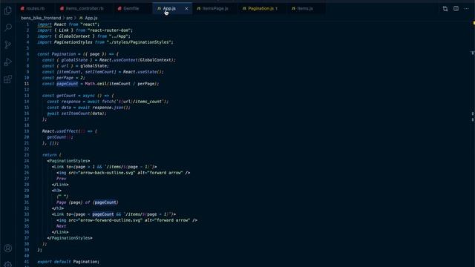Click line number 23 in the gutter
The image size is (475, 267).
[27, 155]
